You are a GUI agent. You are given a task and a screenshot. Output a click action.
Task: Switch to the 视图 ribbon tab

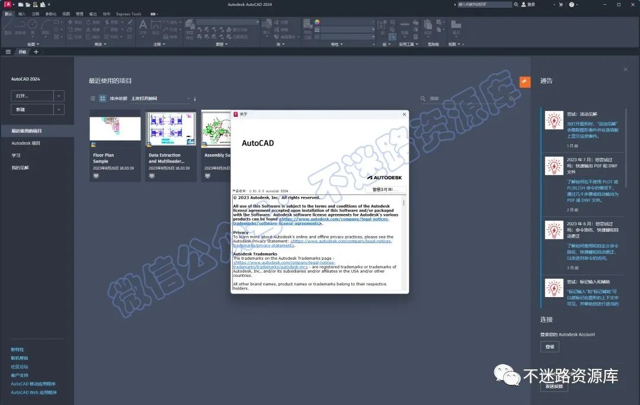point(66,14)
